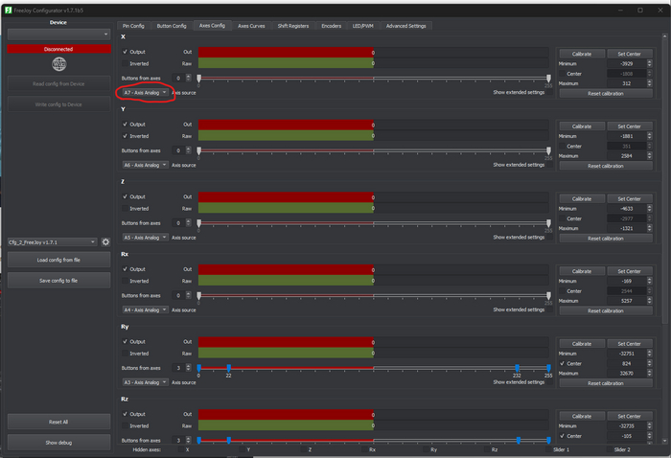The width and height of the screenshot is (671, 458).
Task: Switch to the Pin Config tab
Action: pyautogui.click(x=133, y=26)
